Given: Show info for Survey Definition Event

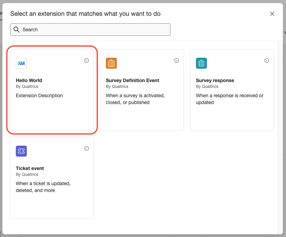Looking at the screenshot, I should (x=177, y=60).
